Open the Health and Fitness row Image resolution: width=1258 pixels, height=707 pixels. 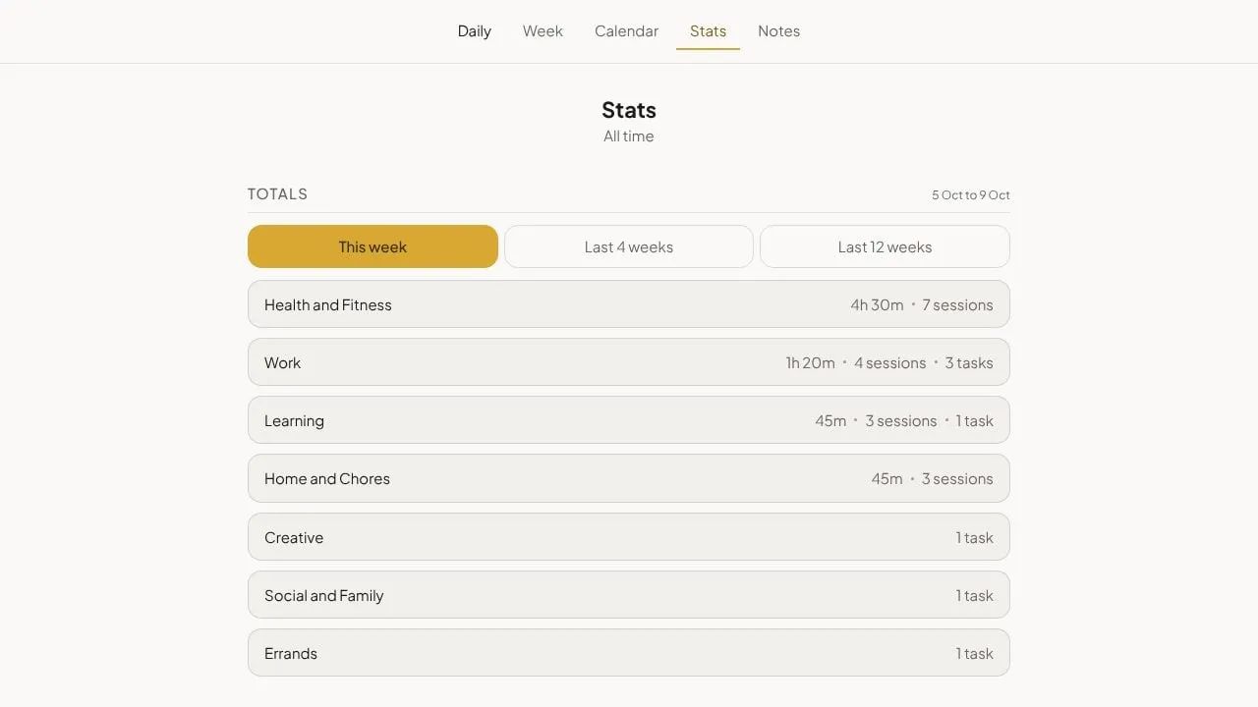click(x=629, y=304)
